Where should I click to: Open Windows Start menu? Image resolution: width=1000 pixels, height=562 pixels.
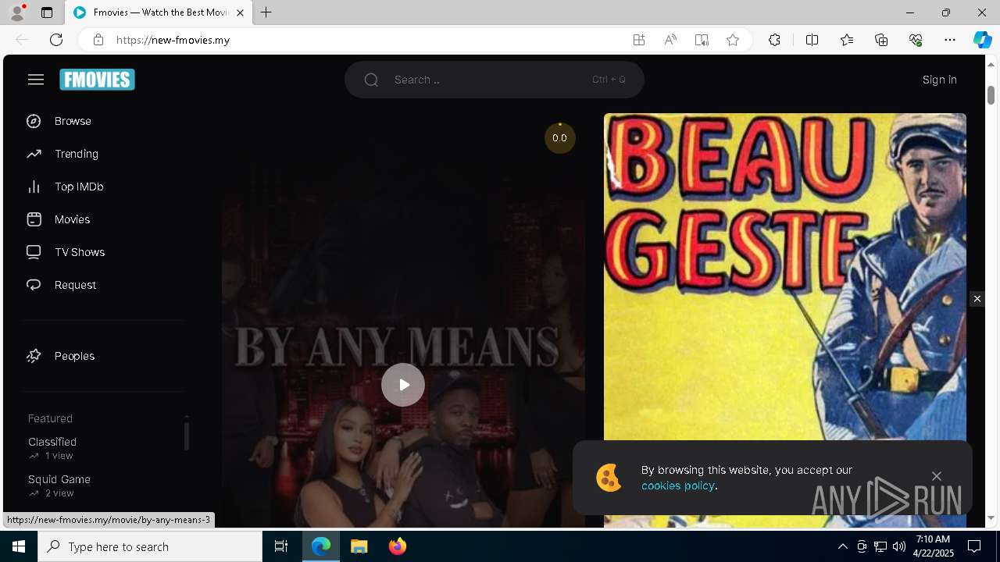coord(19,546)
